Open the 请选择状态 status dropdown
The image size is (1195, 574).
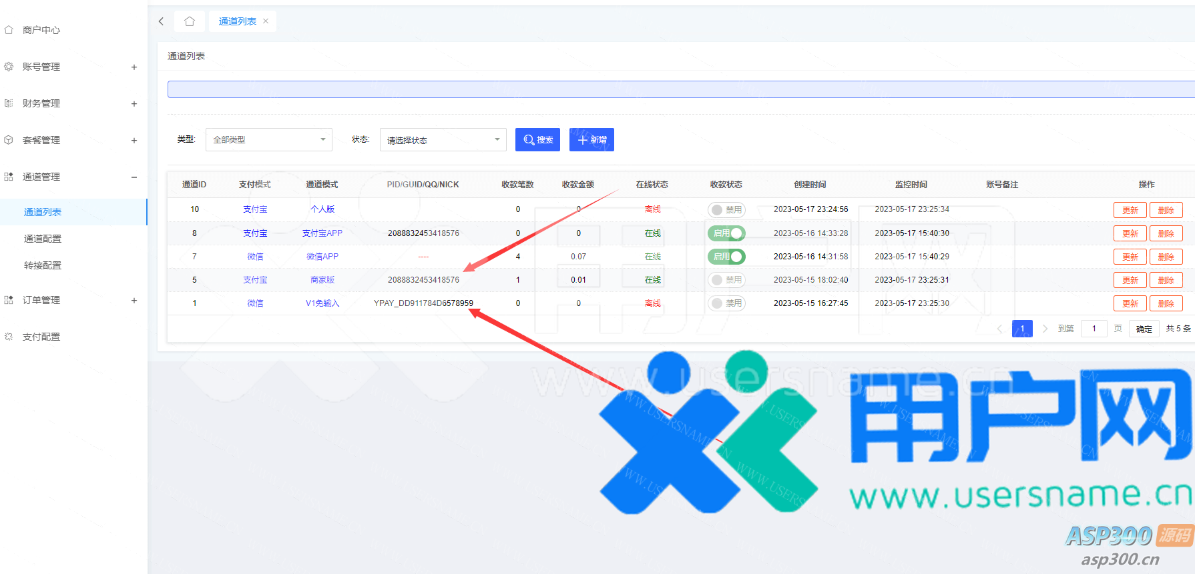[443, 140]
